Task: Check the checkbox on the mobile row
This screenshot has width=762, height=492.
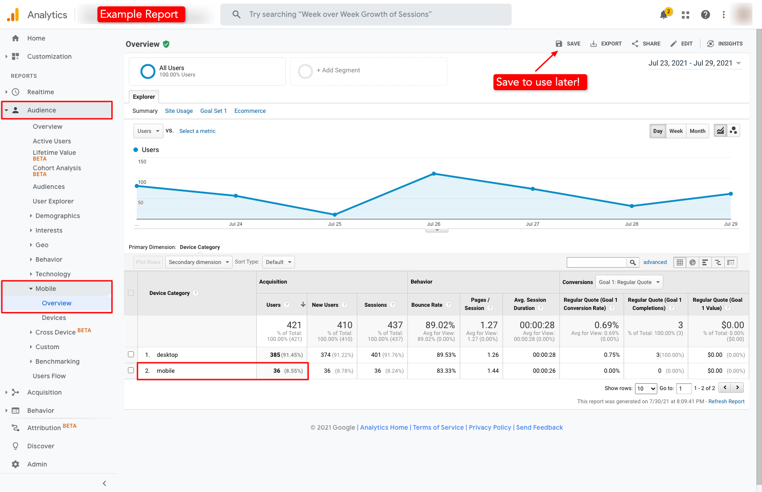Action: 131,370
